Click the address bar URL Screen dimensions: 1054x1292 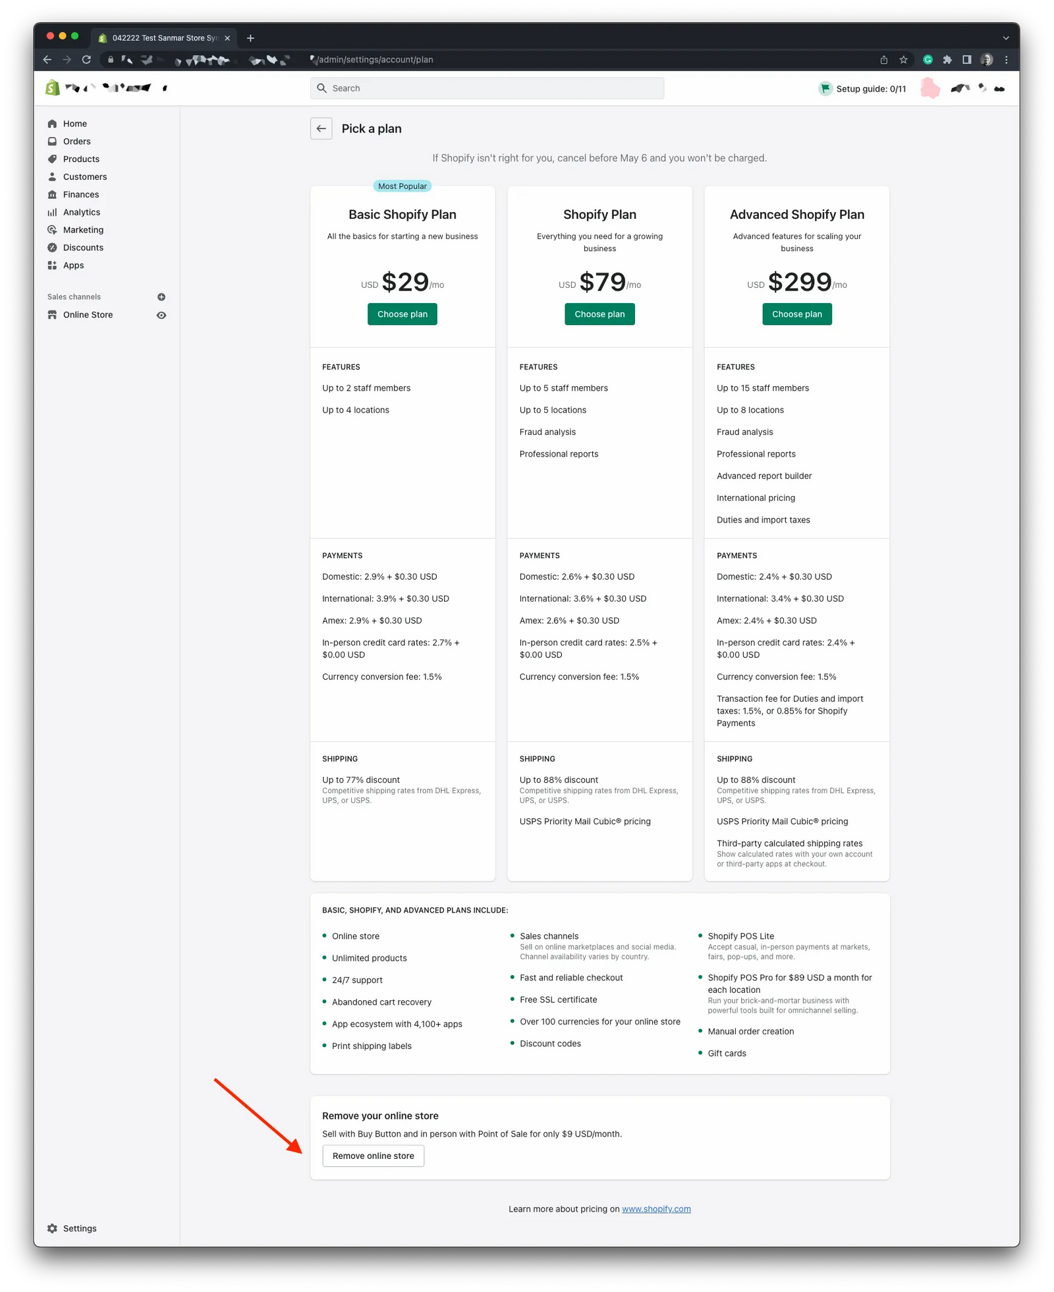click(374, 59)
